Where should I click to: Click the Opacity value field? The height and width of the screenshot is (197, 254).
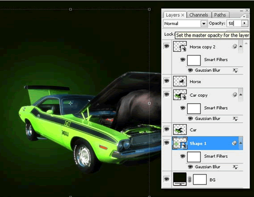coord(234,23)
